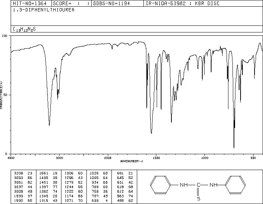Select the 707 wavenumber value
The height and width of the screenshot is (204, 263).
click(95, 196)
